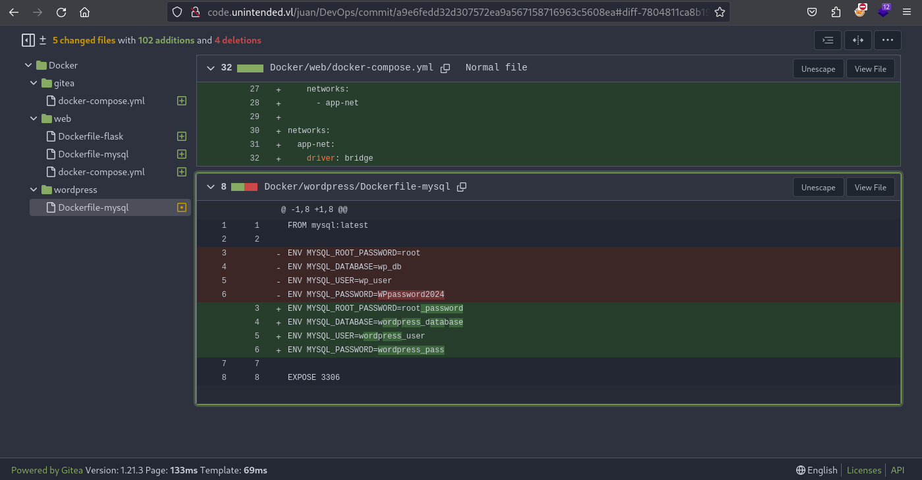Open the Powered by Gitea link

click(47, 470)
